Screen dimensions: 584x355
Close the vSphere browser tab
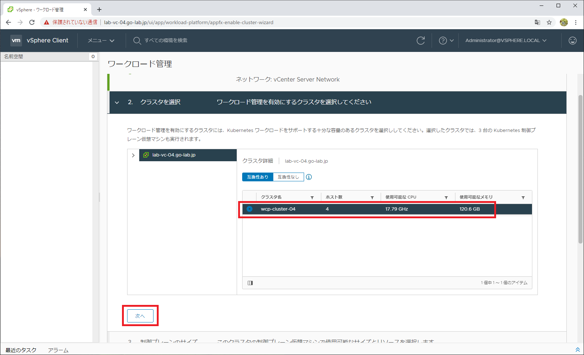click(x=85, y=10)
